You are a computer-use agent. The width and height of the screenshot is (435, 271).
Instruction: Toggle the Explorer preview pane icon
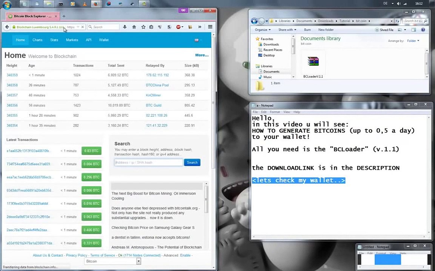413,30
